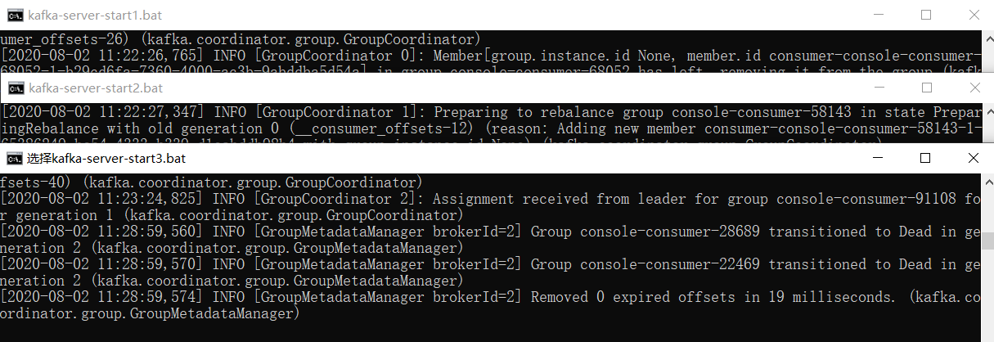Screen dimensions: 994x342
Task: Maximize the kafka-server-start1.bat window
Action: pos(926,15)
